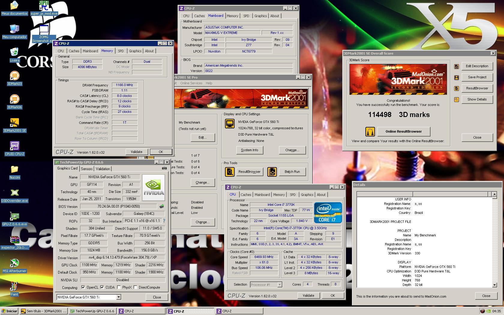
Task: Launch 3DMark06 desktop shortcut
Action: [14, 102]
